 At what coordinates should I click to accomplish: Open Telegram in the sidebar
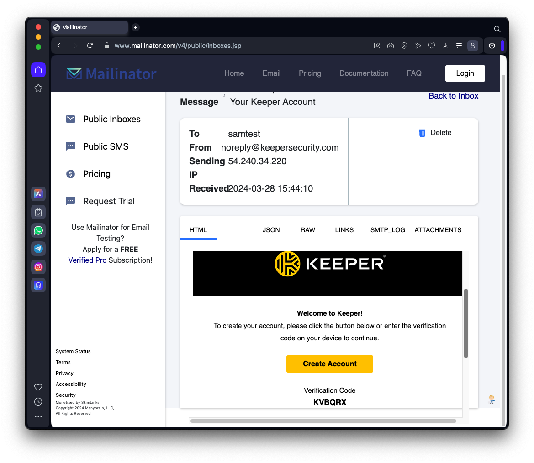click(x=38, y=249)
